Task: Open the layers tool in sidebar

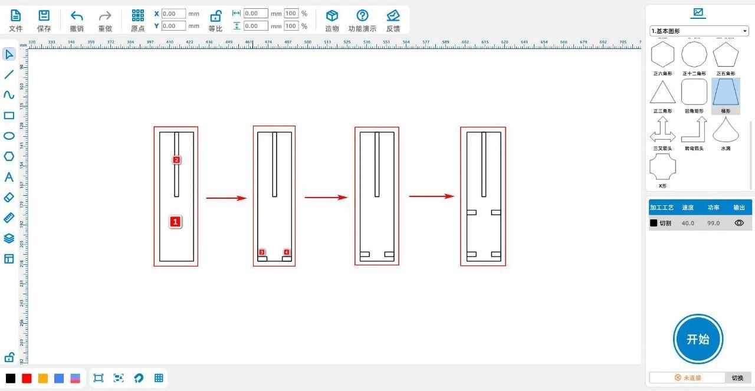Action: [x=9, y=238]
